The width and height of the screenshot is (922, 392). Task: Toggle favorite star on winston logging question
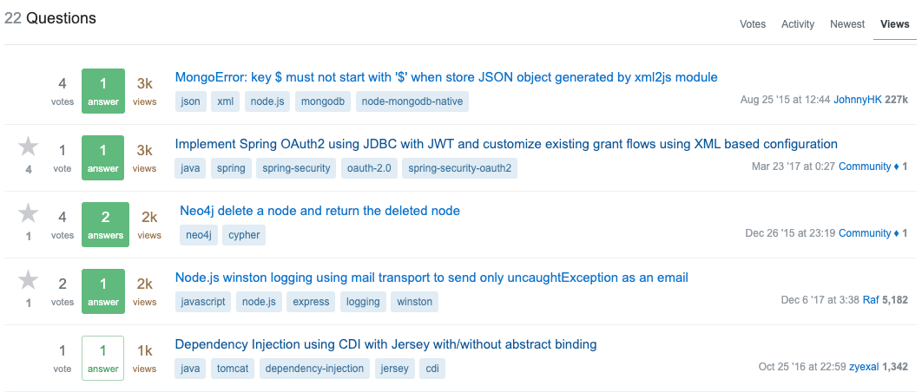(29, 280)
